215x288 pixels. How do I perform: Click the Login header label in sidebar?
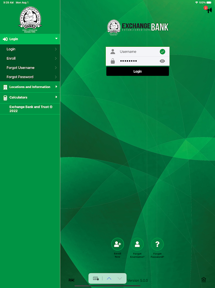14,39
